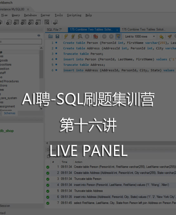Open SQL script file folder icon
Screen dimensions: 176x215
(51, 36)
